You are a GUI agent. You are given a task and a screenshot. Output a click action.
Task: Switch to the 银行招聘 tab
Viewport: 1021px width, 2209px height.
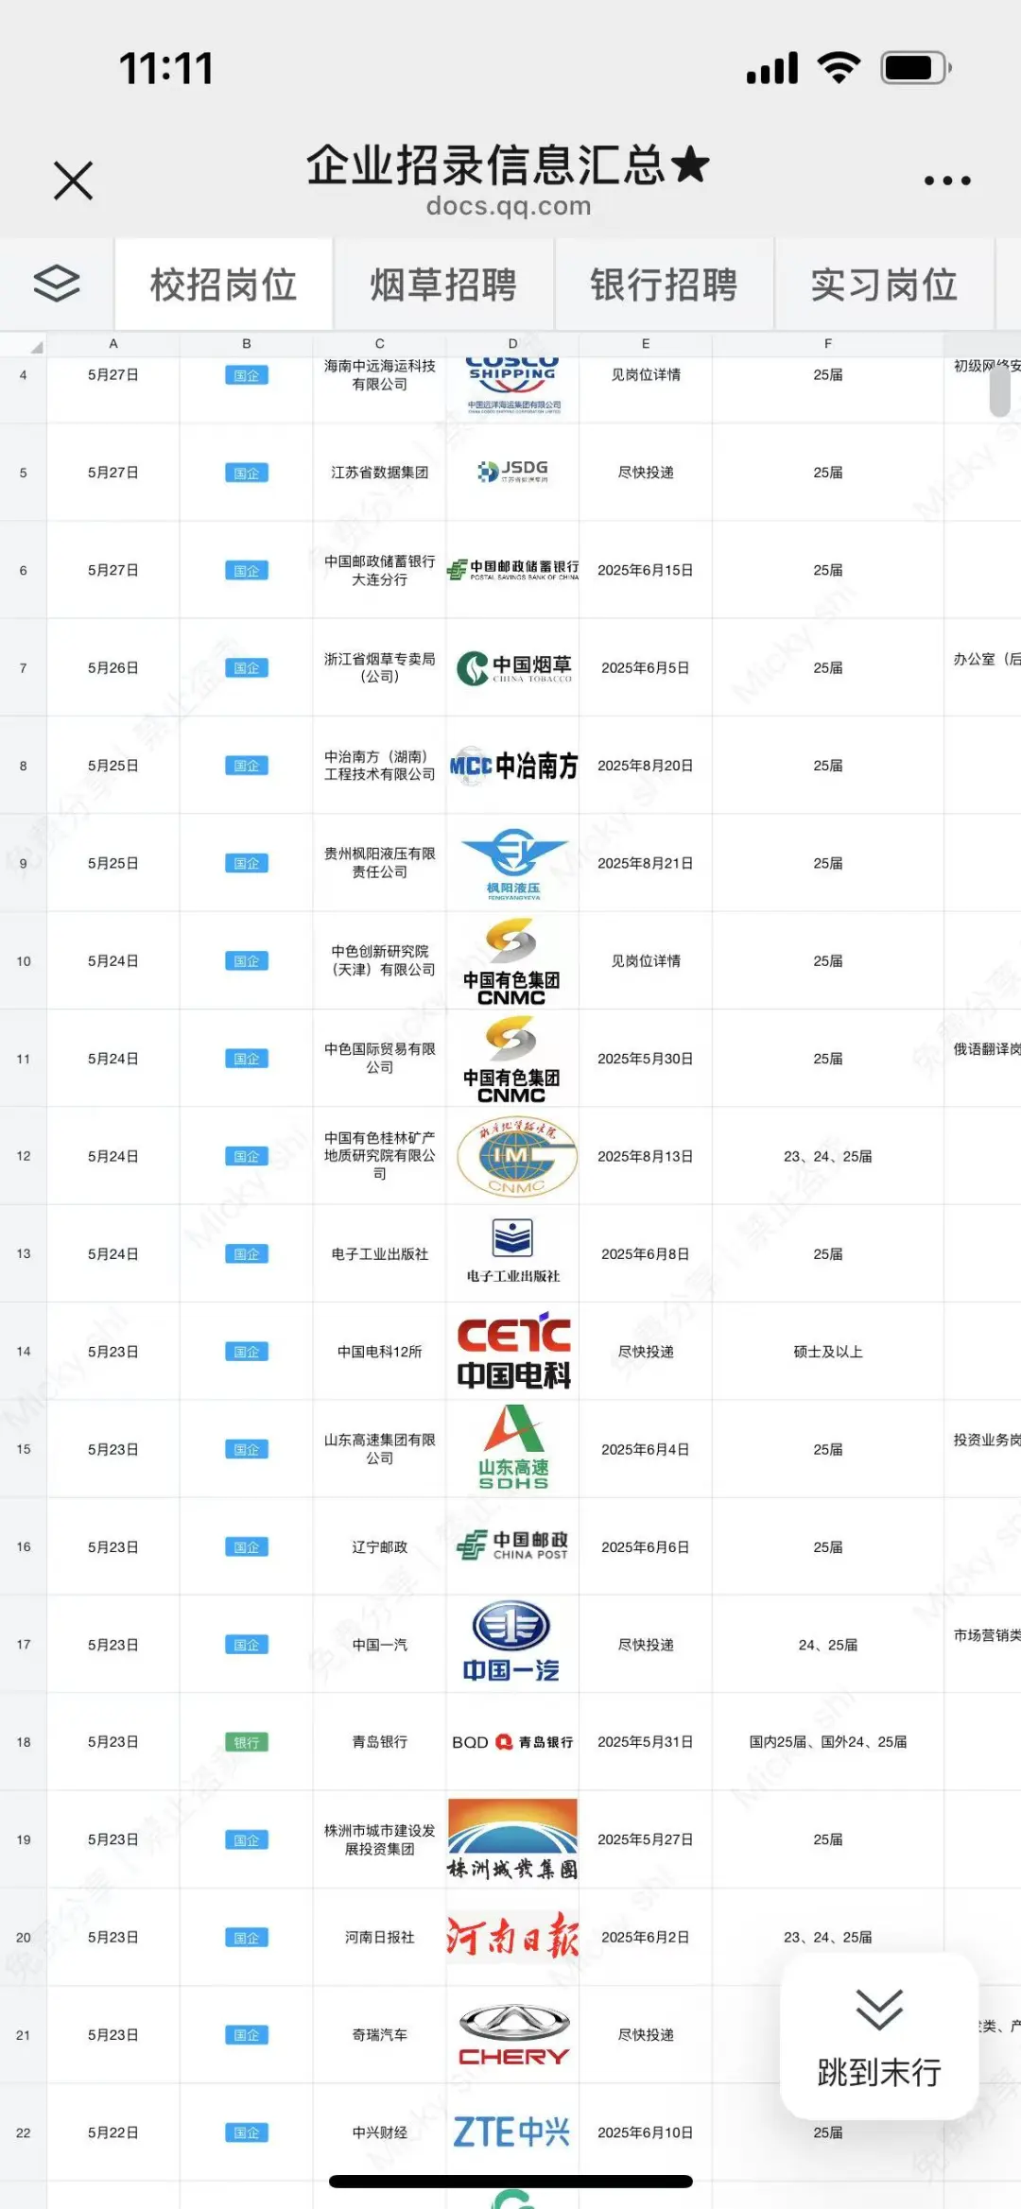(664, 285)
